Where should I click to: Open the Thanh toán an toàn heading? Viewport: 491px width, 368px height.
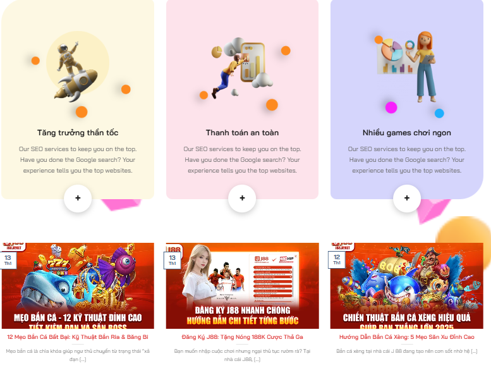[242, 133]
